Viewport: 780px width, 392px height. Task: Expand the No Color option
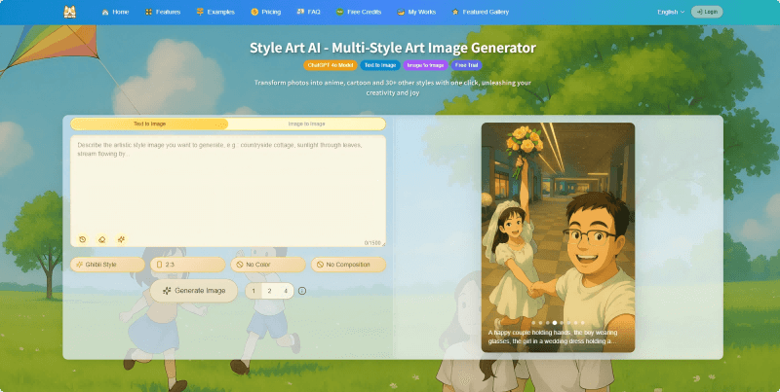tap(267, 265)
